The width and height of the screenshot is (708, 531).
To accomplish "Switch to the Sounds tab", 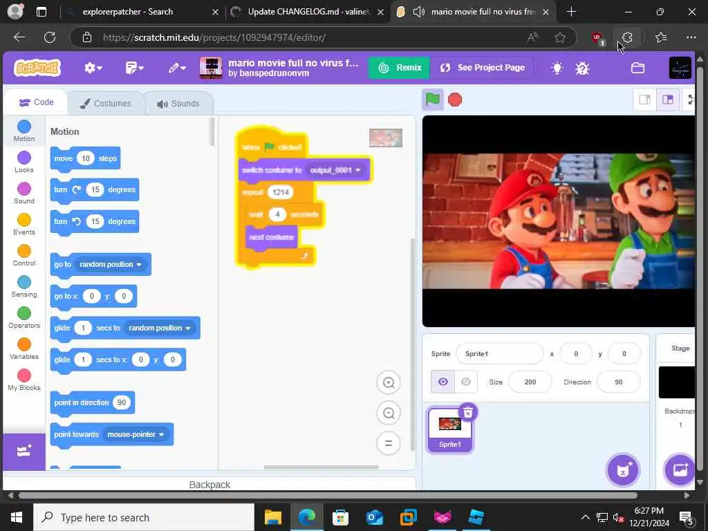I will (178, 104).
